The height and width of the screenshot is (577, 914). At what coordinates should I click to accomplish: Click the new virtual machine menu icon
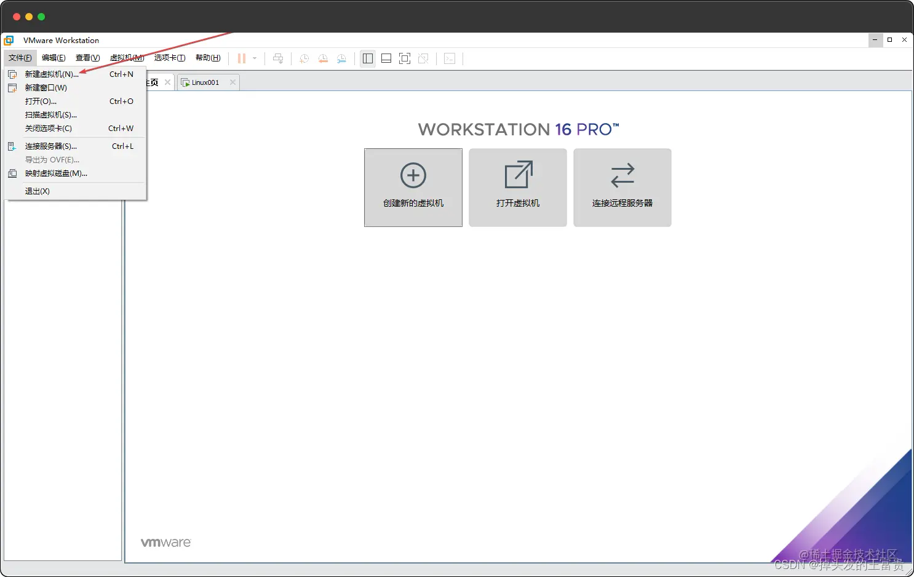pos(12,74)
